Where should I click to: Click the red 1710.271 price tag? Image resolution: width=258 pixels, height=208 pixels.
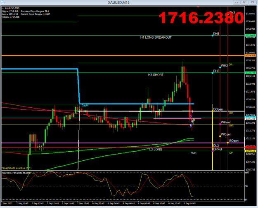click(x=250, y=148)
